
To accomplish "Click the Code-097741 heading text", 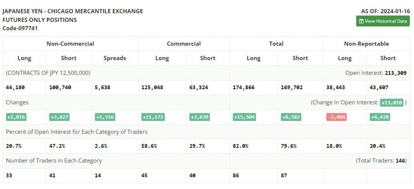I will click(20, 28).
